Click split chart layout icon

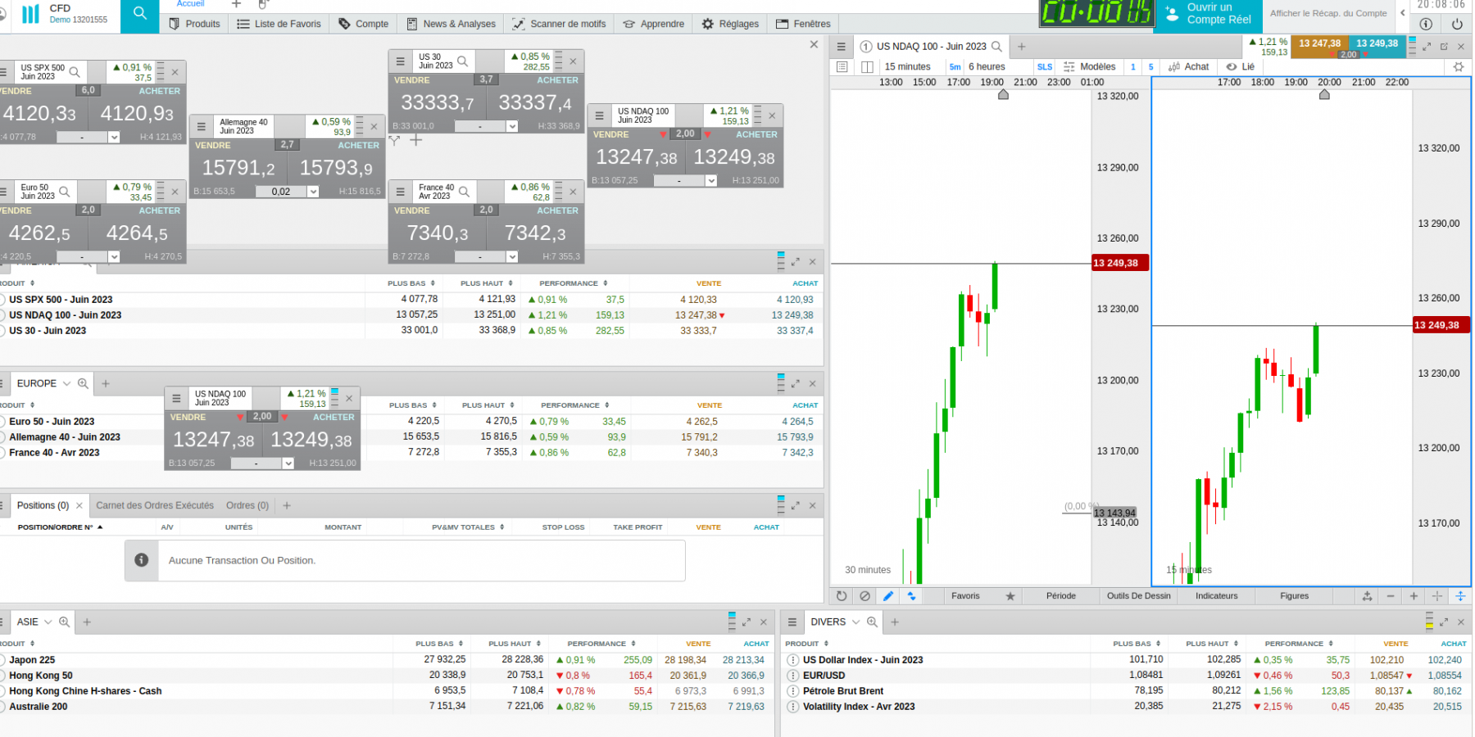click(x=867, y=67)
